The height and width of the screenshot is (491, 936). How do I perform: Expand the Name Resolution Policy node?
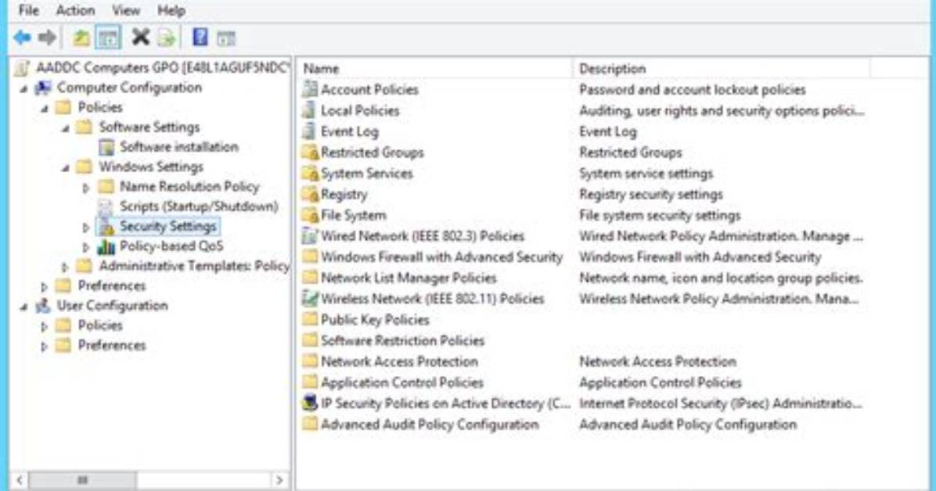(86, 188)
